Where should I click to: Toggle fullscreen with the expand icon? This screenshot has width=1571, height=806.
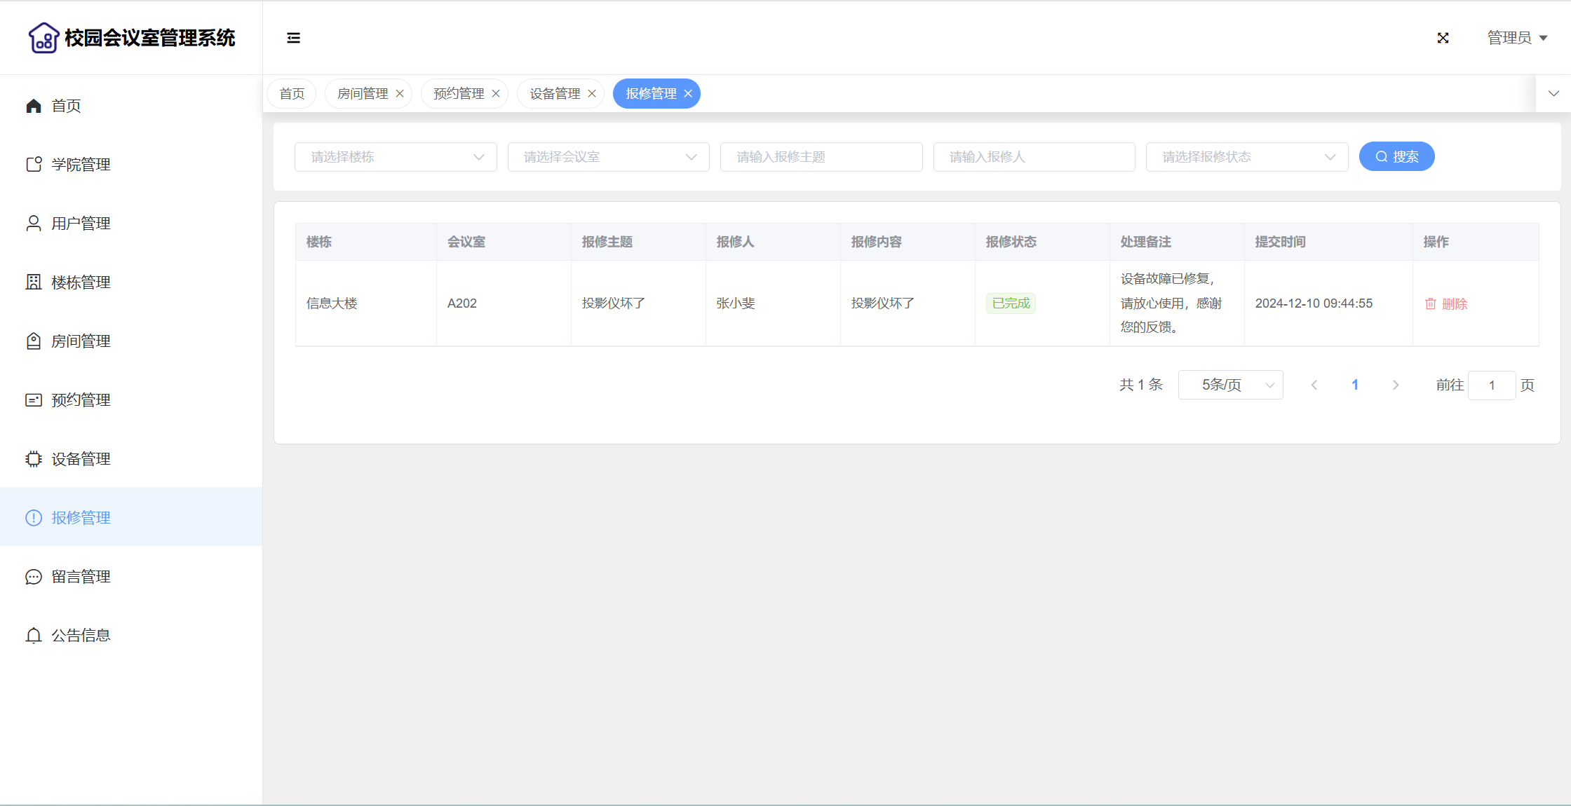tap(1443, 38)
